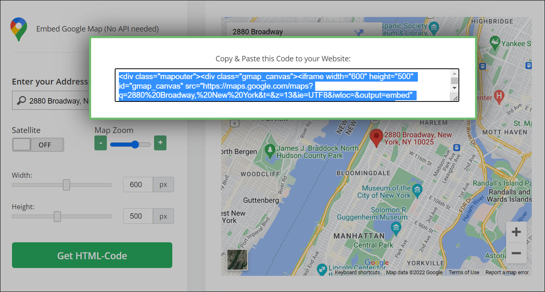Click the height value field showing 500
This screenshot has height=292, width=545.
click(138, 216)
